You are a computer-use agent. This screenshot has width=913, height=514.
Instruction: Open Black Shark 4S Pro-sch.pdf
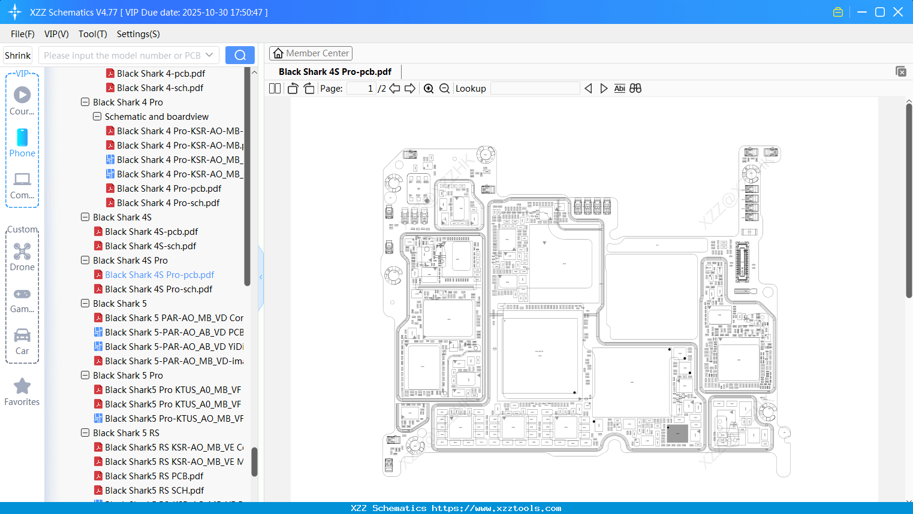point(158,289)
